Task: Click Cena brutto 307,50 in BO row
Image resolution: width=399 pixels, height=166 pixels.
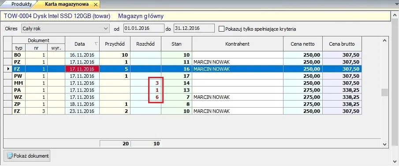Action: tap(351, 55)
